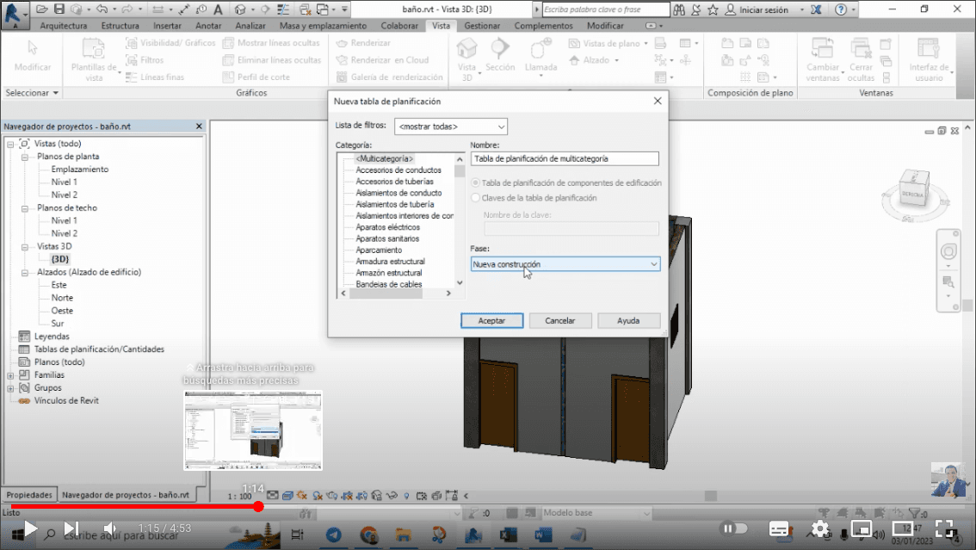Image resolution: width=976 pixels, height=550 pixels.
Task: Open the Seleccionar dropdown
Action: 32,93
